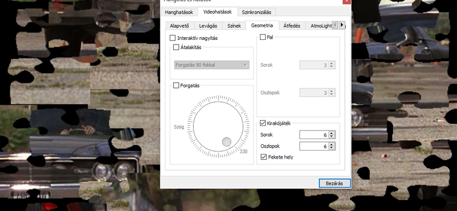Open the Alapvető sub-tab
The height and width of the screenshot is (211, 457).
pos(179,26)
